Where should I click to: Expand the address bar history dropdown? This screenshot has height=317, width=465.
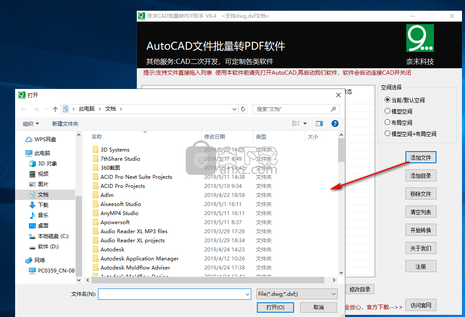coord(234,109)
